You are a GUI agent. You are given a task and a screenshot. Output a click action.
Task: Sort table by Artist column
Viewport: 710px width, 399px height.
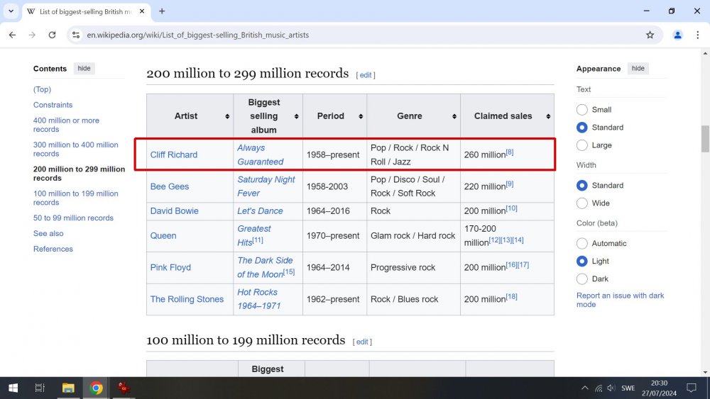[190, 116]
